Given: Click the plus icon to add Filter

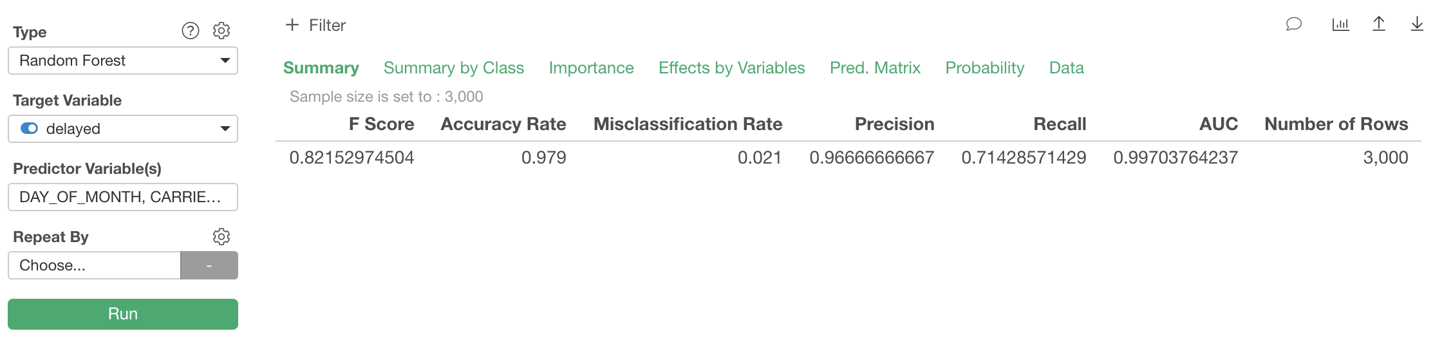Looking at the screenshot, I should pos(292,25).
